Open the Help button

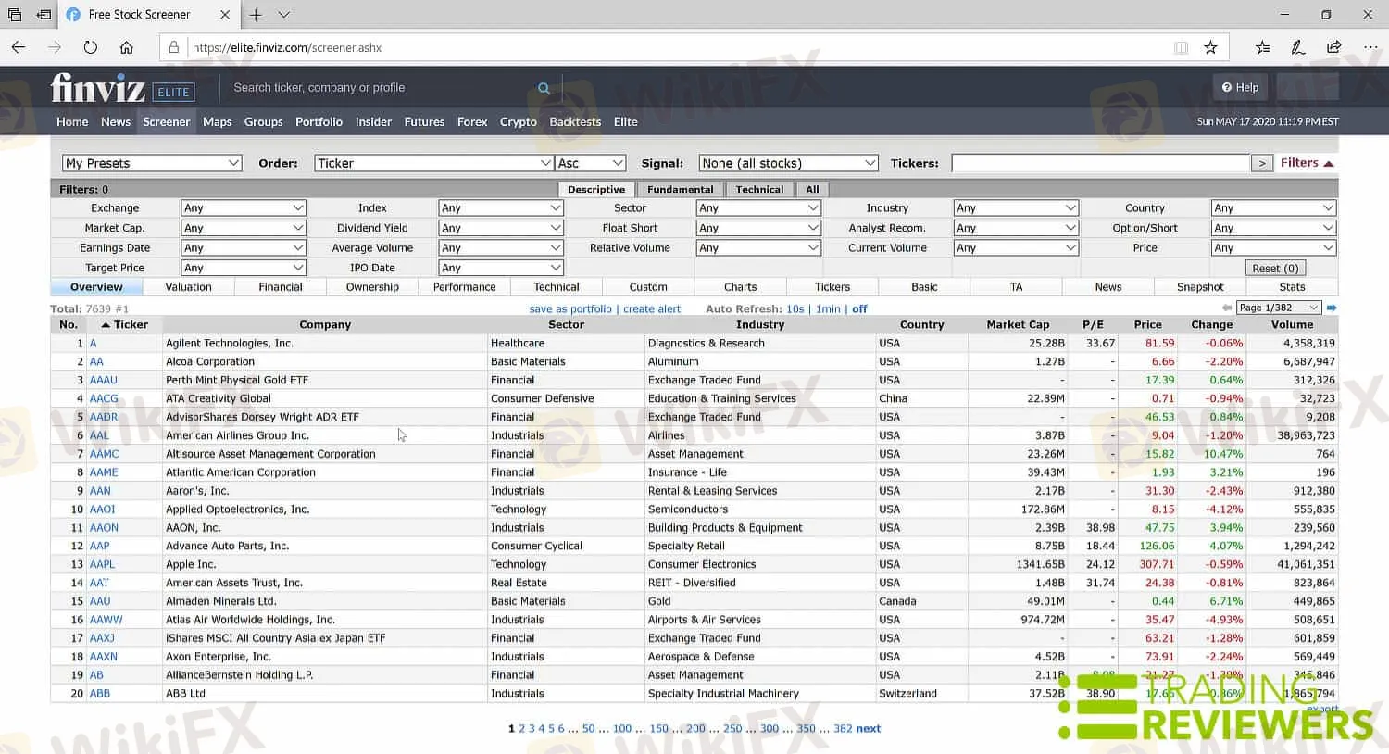pyautogui.click(x=1240, y=87)
